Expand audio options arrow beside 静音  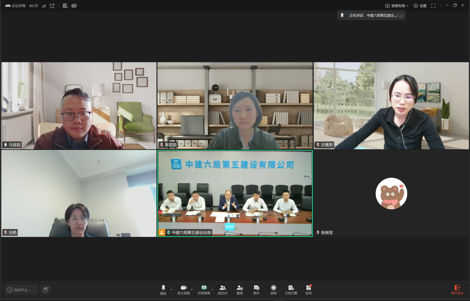coord(171,289)
